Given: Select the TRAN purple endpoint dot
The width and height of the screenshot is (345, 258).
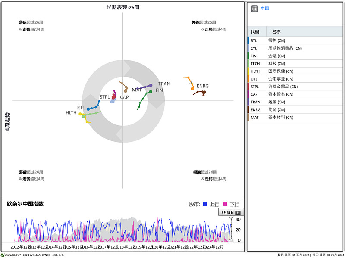Looking at the screenshot, I should [151, 85].
